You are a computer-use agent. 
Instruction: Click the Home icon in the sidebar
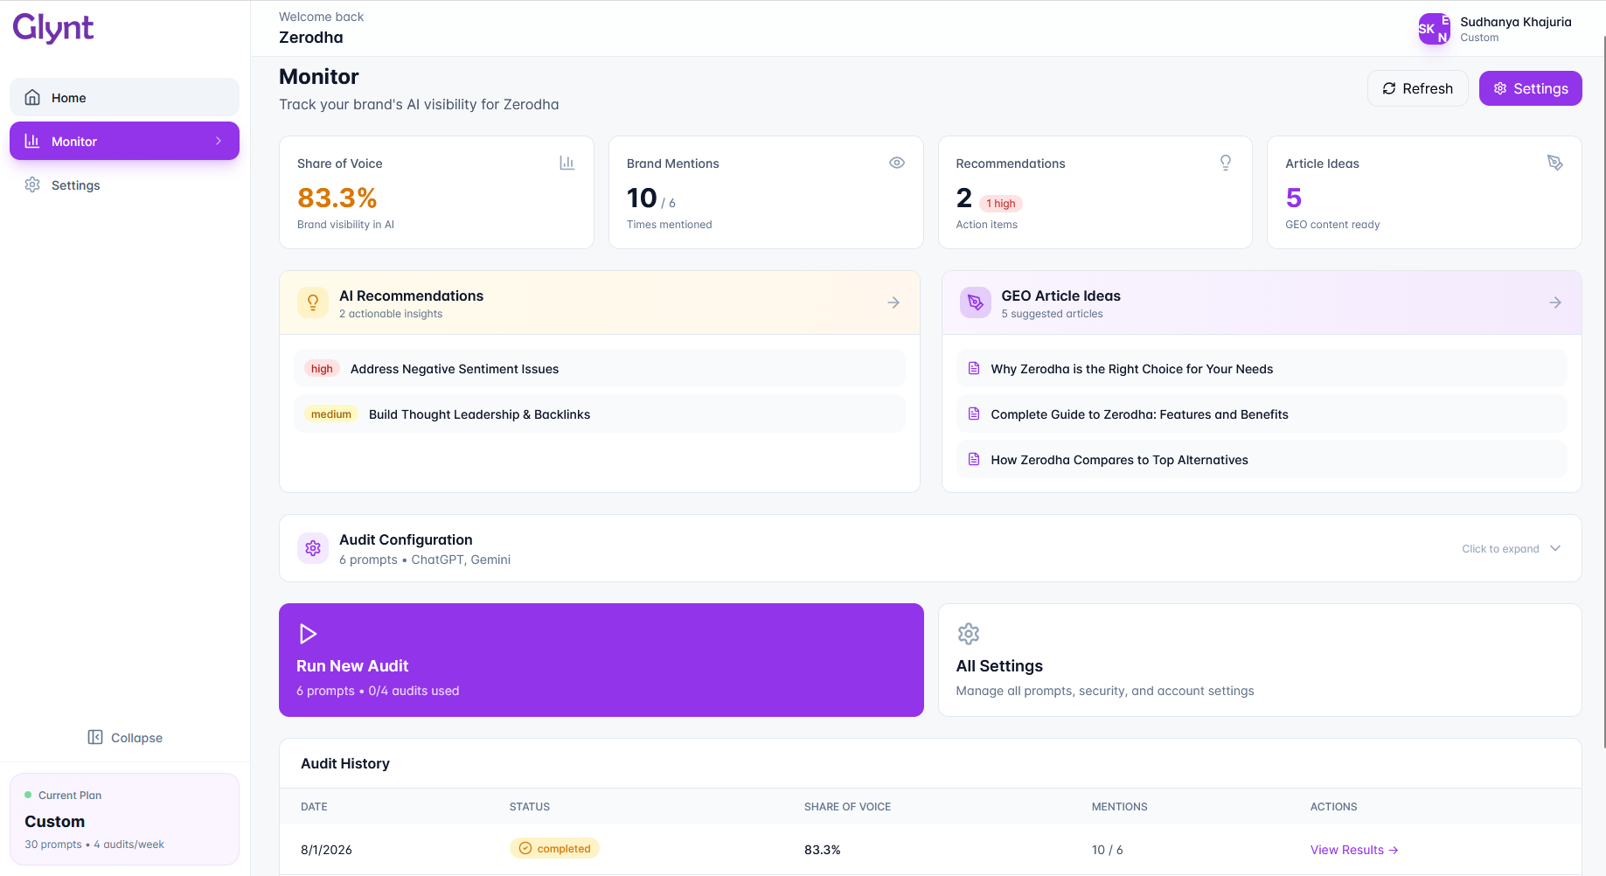(33, 97)
